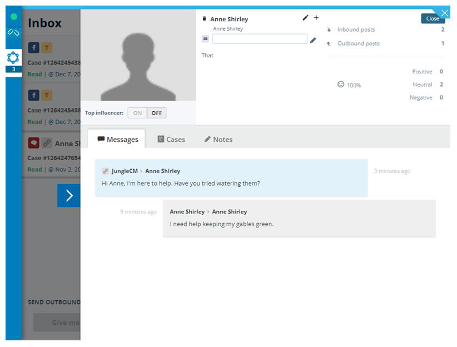Image resolution: width=457 pixels, height=347 pixels.
Task: Click the '100%' sentiment percentage
Action: (x=354, y=85)
